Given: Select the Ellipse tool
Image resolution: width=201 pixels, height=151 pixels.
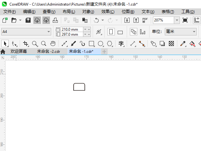Looking at the screenshot, I should pos(100,44).
